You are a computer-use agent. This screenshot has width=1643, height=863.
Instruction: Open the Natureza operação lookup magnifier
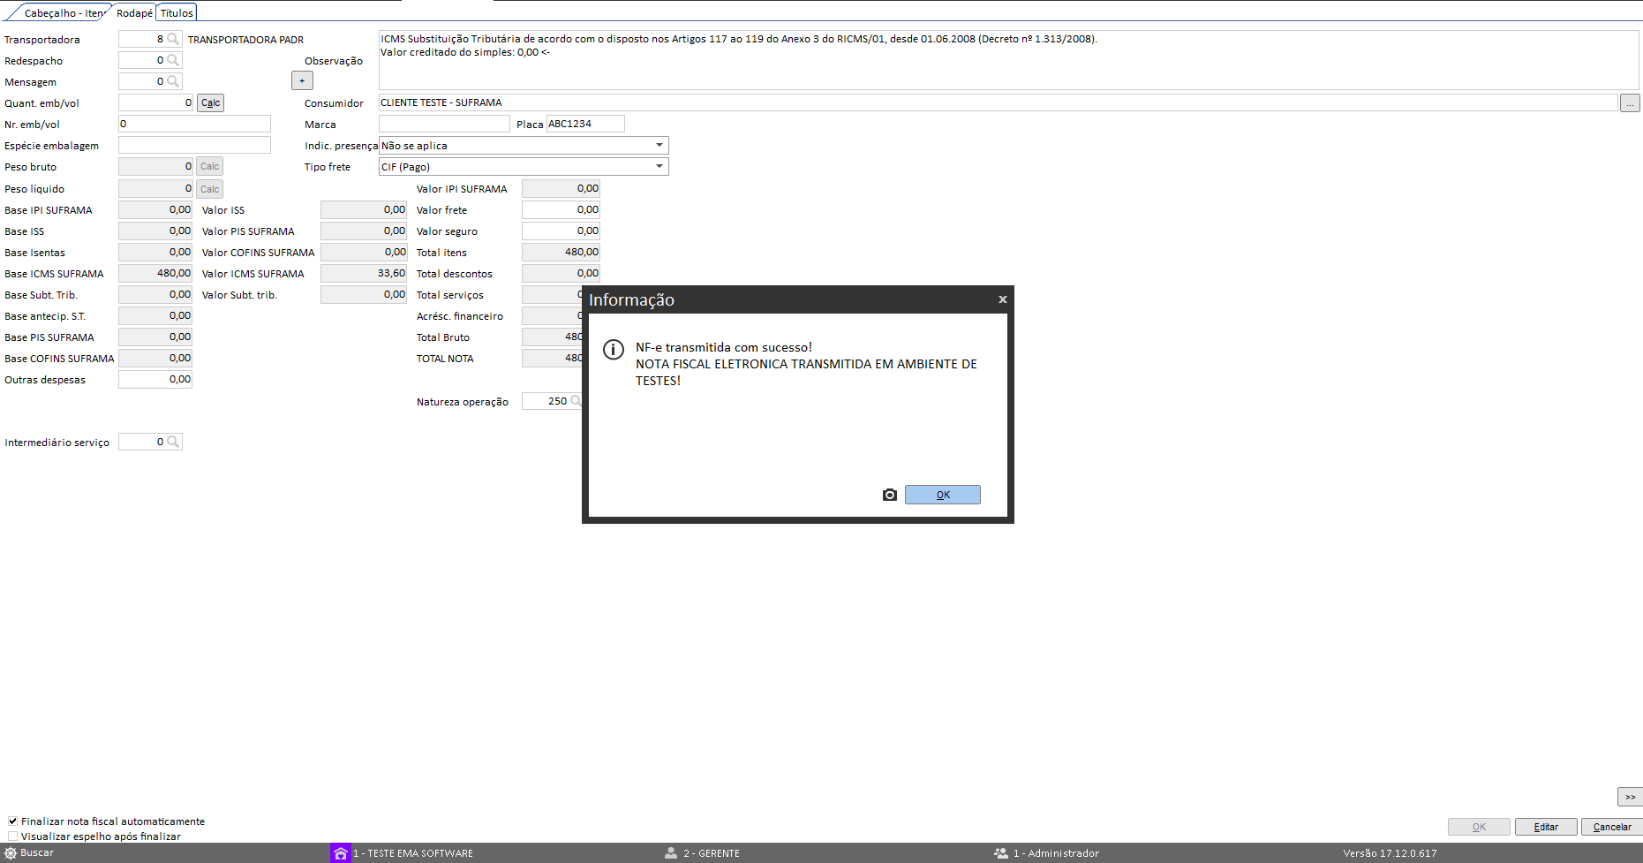(x=575, y=401)
